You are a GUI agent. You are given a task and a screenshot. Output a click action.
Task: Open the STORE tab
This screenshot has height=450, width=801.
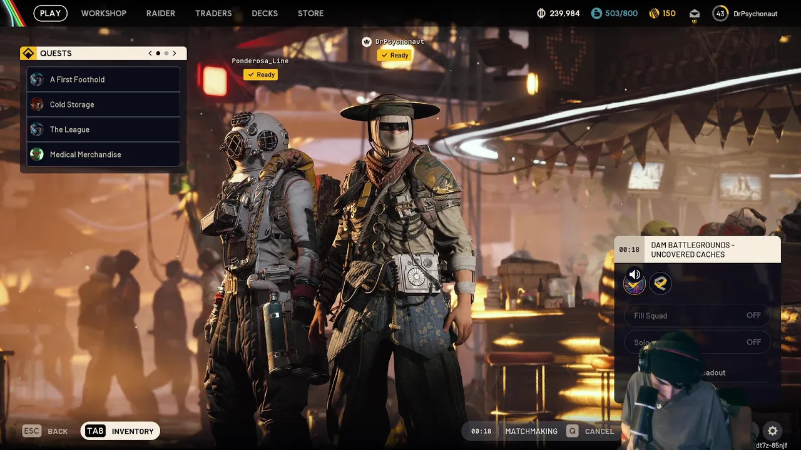[310, 13]
